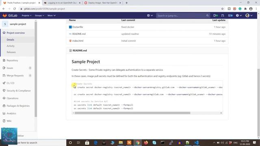Open CI / CD in the sidebar

[11, 83]
